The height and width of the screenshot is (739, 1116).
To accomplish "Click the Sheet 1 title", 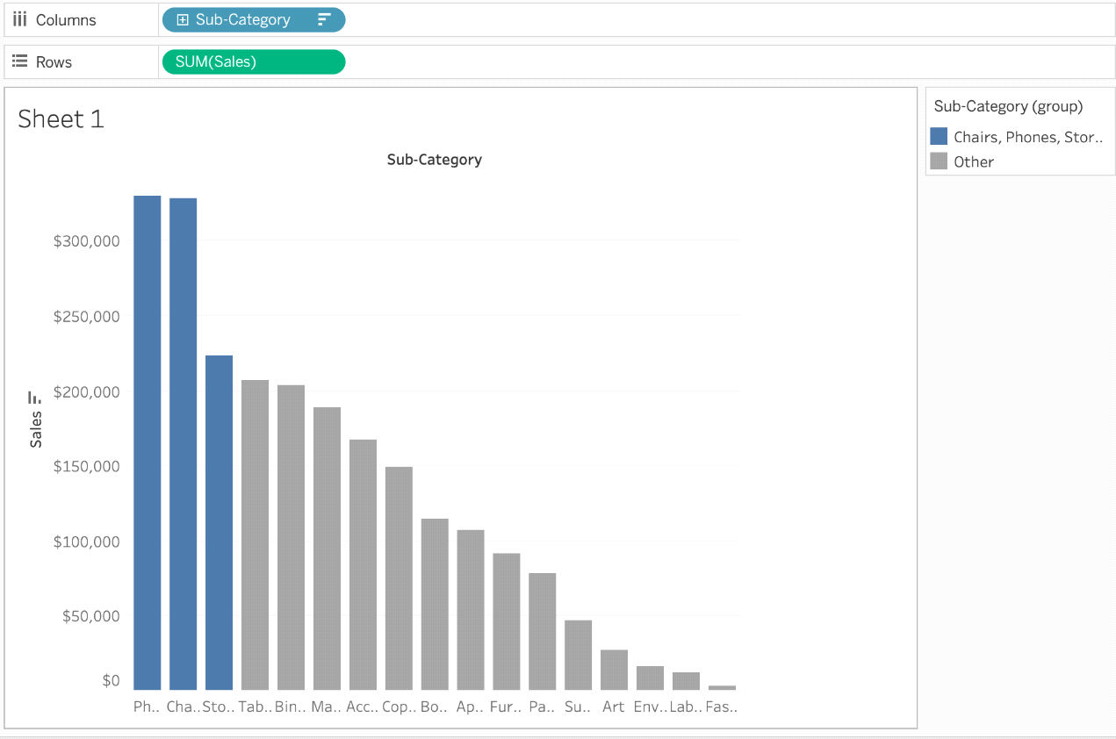I will pos(61,118).
